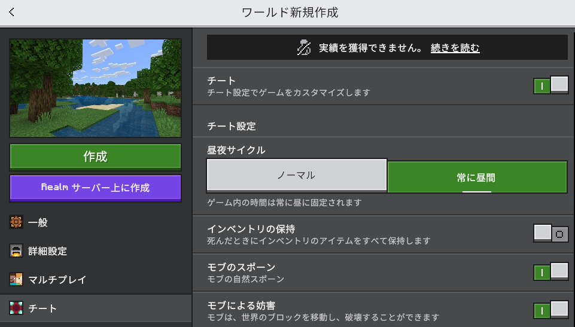The image size is (575, 327).
Task: Enable インベントリの保持 toggle
Action: 551,234
